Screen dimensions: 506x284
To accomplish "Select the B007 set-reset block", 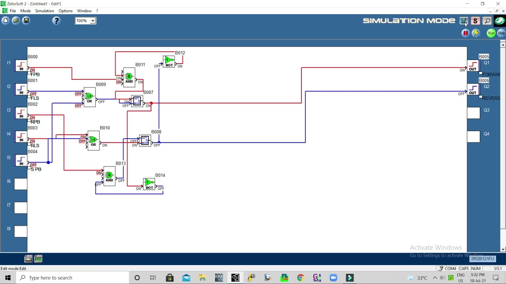I will [137, 101].
